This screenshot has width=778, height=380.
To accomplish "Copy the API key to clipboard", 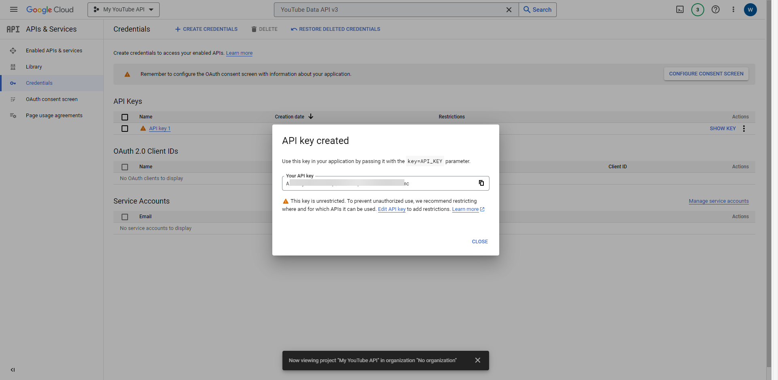I will [481, 183].
